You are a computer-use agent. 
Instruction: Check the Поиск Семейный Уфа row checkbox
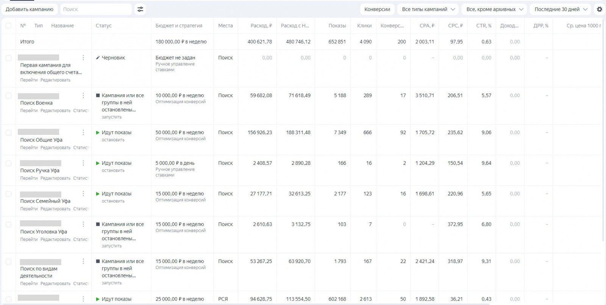(8, 194)
